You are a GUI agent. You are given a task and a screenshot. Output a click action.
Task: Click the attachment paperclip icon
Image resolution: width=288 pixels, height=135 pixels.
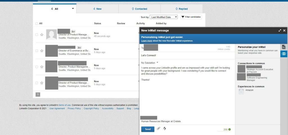tap(159, 129)
